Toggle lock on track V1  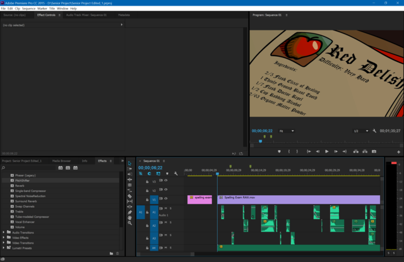point(147,199)
